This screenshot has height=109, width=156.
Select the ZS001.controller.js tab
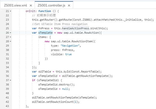52,5
